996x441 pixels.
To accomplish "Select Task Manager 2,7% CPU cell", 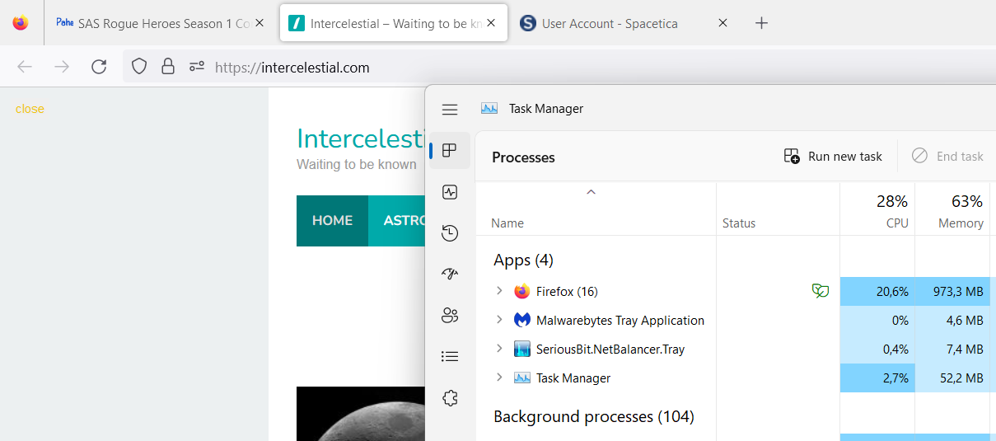I will (877, 378).
